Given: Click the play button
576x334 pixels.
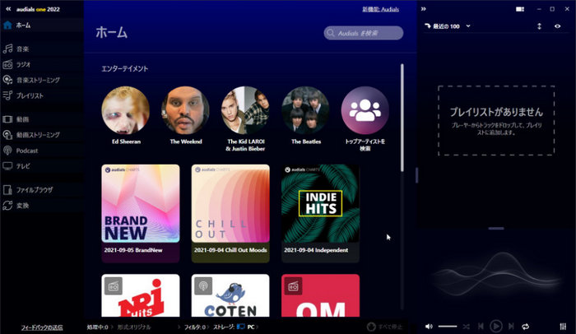Looking at the screenshot, I should click(x=496, y=327).
